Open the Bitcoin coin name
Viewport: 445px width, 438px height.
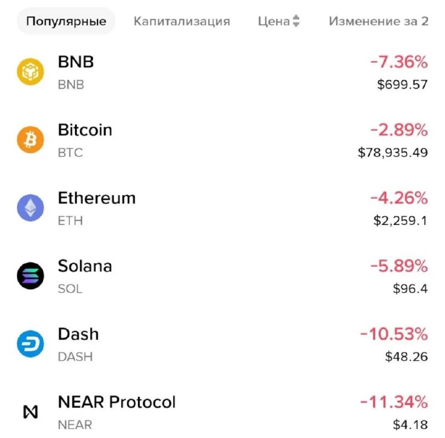pyautogui.click(x=85, y=130)
